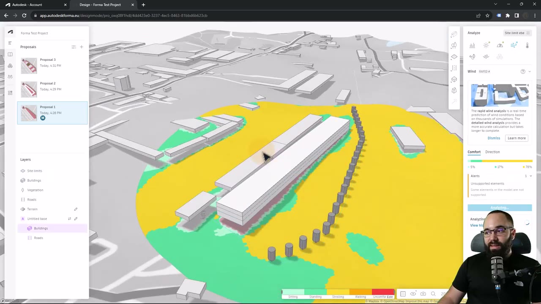Toggle Untitled base Buildings sublayer
This screenshot has height=304, width=541.
(30, 228)
